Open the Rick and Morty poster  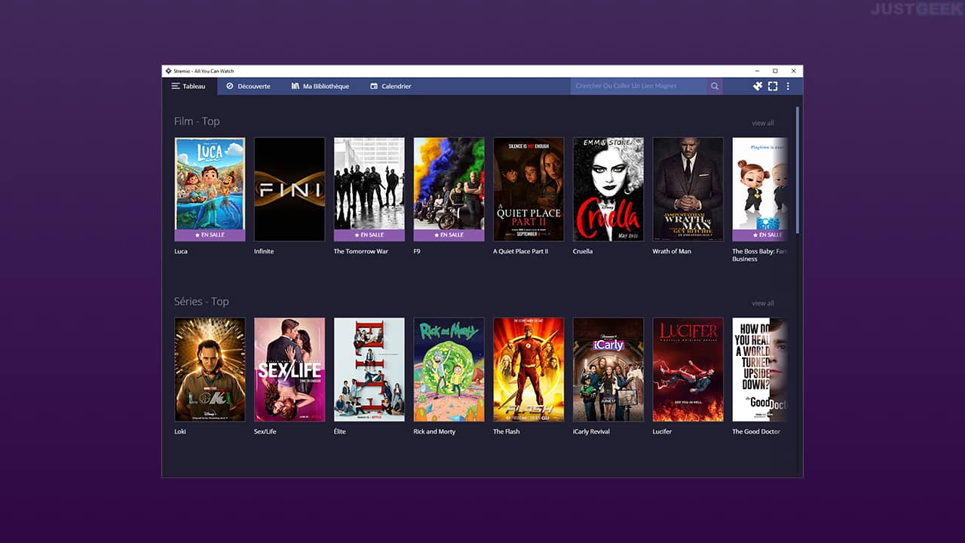pyautogui.click(x=449, y=370)
